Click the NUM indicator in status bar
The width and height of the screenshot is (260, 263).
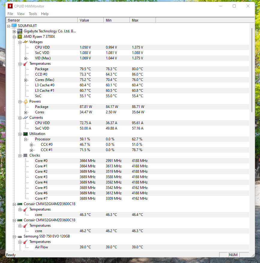point(233,255)
